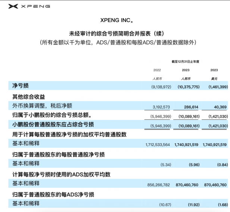The height and width of the screenshot is (212, 230).
Task: Click the value 40,369 in the USD column
Action: (x=219, y=107)
